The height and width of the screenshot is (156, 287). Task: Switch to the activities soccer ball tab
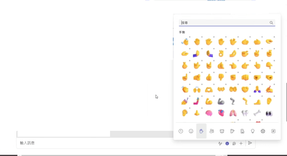tap(263, 131)
